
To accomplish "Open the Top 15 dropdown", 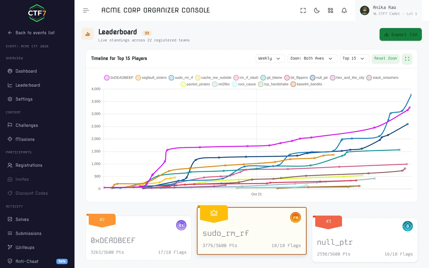I will click(x=355, y=58).
